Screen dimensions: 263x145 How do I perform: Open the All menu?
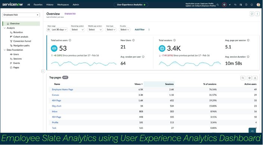coord(29,5)
